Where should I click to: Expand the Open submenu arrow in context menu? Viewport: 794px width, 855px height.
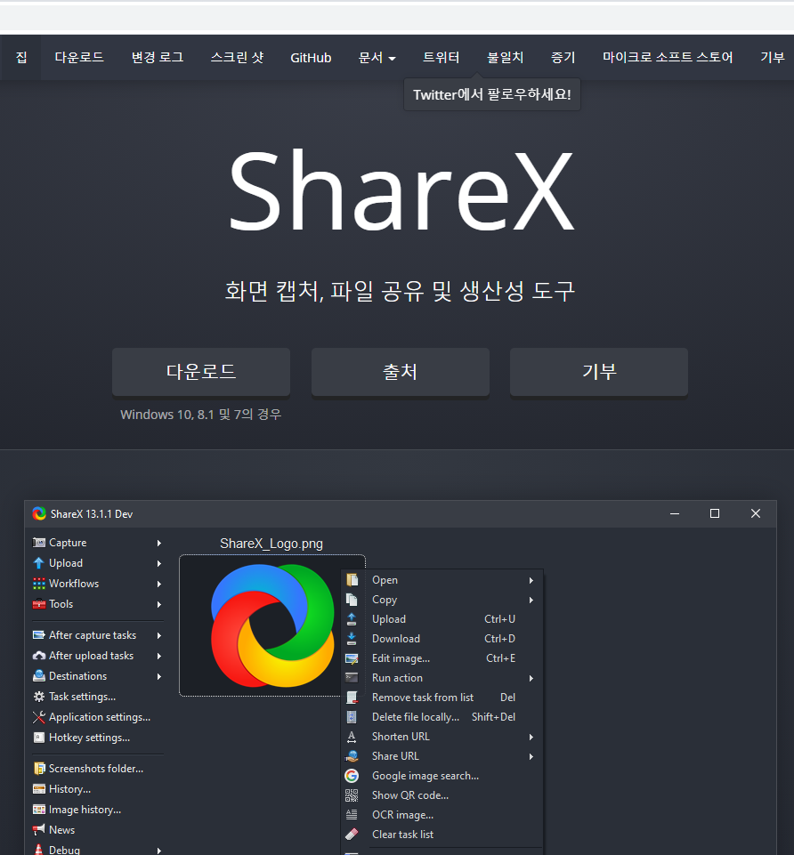coord(531,580)
